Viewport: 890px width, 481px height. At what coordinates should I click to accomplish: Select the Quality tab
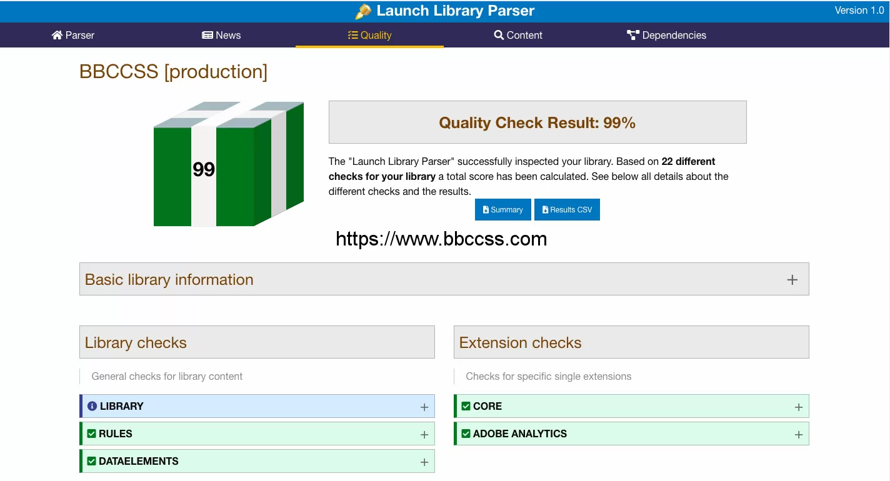(369, 35)
